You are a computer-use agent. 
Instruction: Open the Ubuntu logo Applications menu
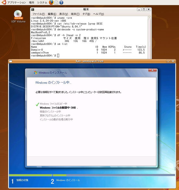click(x=4, y=2)
